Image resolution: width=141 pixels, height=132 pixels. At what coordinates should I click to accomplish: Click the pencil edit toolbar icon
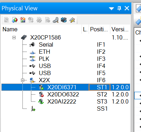(72, 20)
